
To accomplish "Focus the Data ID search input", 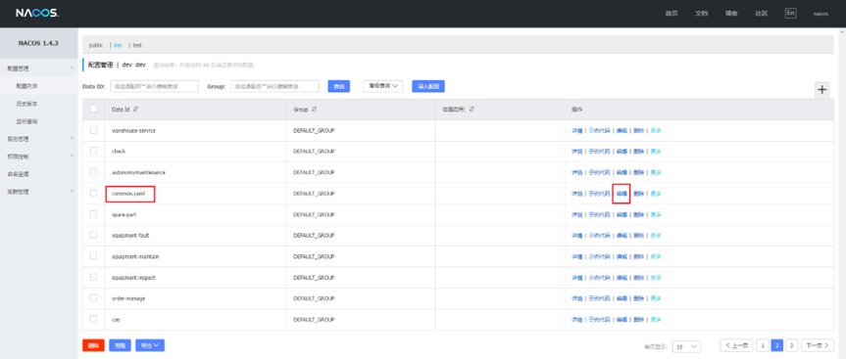I will (x=154, y=86).
